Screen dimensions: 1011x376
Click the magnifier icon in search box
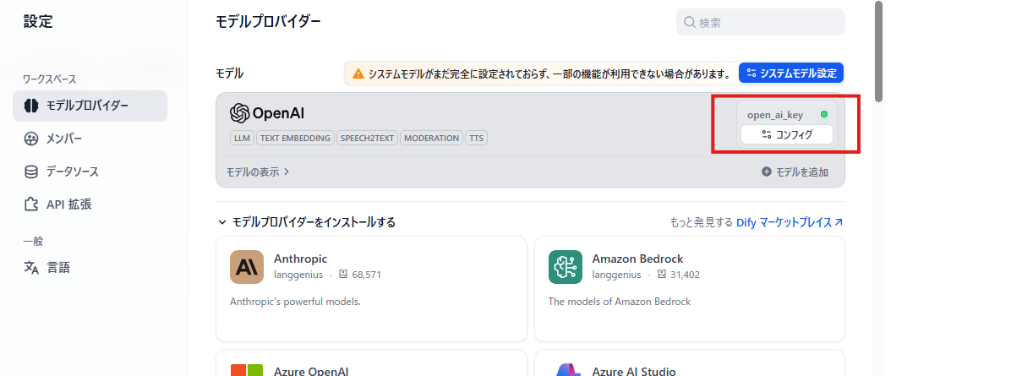pyautogui.click(x=690, y=23)
